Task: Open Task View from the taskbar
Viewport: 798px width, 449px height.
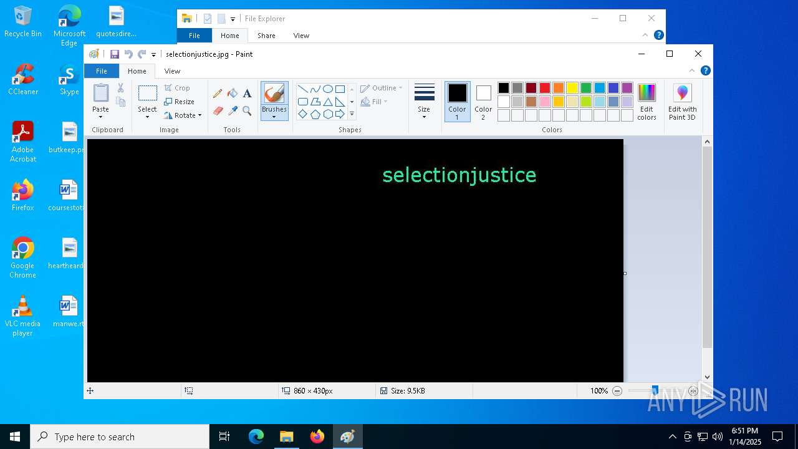Action: [x=224, y=437]
